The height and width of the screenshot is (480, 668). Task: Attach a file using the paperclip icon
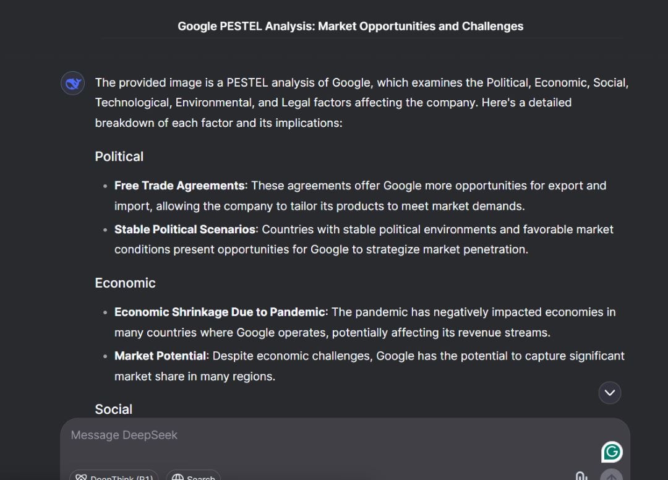tap(581, 476)
